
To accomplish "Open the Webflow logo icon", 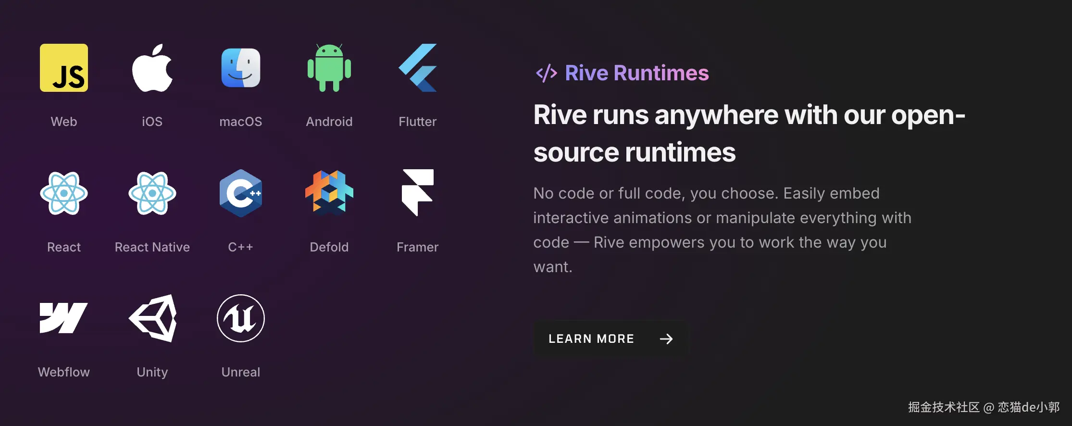I will tap(64, 318).
